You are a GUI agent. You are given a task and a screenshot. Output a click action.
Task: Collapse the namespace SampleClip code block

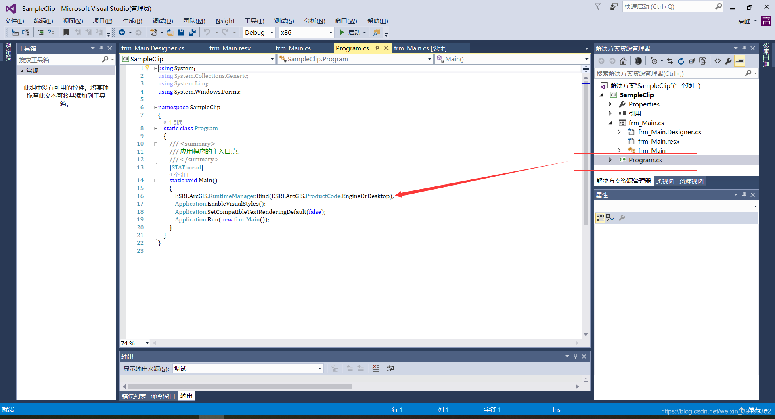[155, 107]
